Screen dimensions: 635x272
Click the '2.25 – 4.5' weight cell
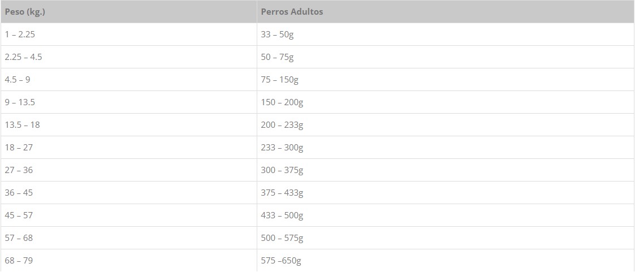pos(23,57)
